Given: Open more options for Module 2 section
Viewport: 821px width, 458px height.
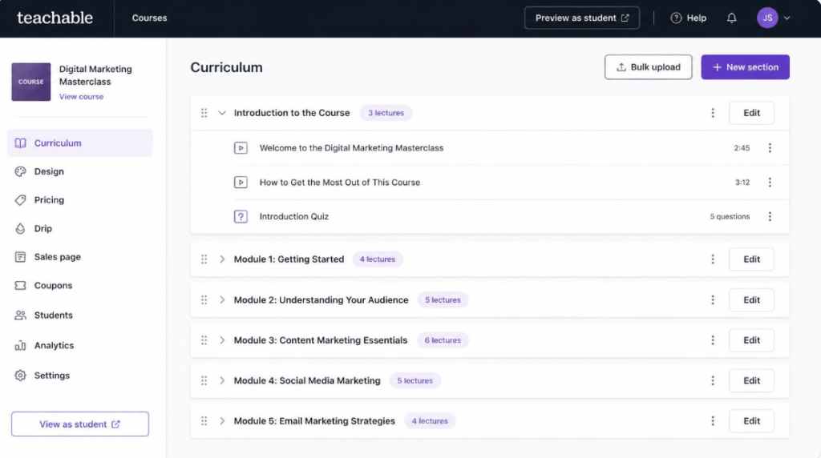Looking at the screenshot, I should (713, 300).
